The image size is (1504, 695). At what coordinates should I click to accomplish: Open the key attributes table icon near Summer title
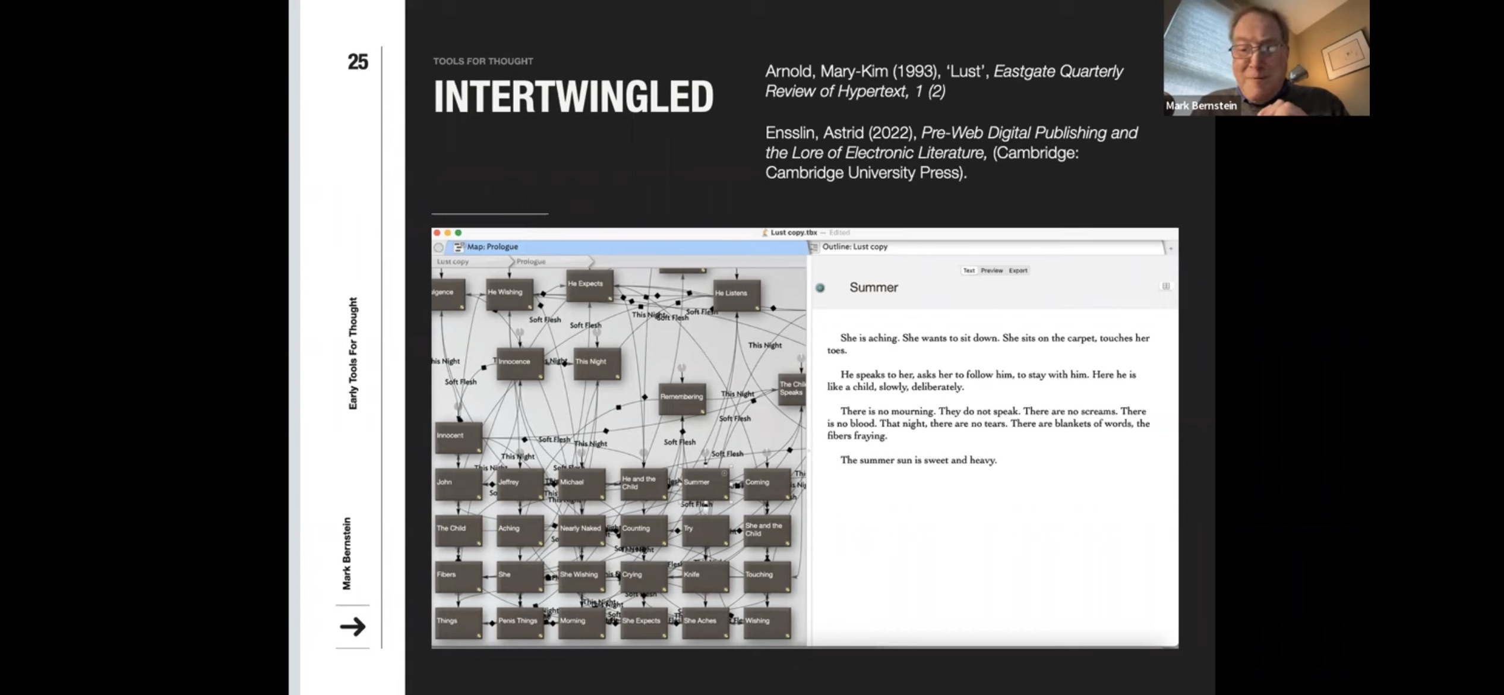point(1165,286)
